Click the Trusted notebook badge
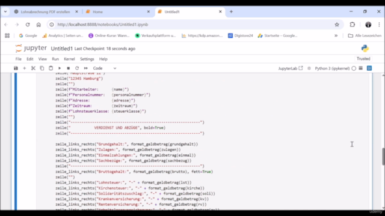 click(x=363, y=59)
